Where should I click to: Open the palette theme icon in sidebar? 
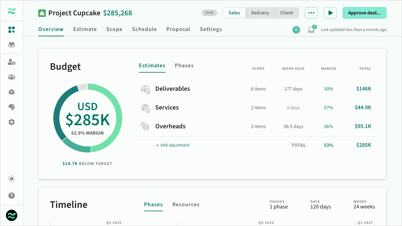click(x=12, y=107)
